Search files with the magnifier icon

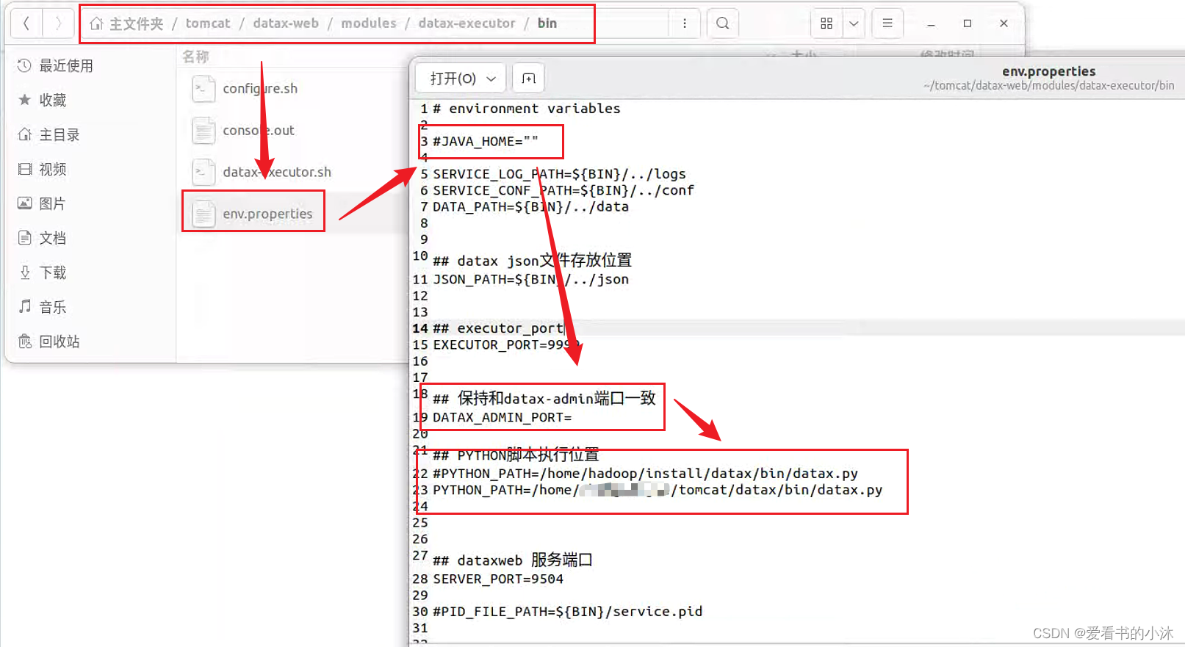[x=723, y=24]
